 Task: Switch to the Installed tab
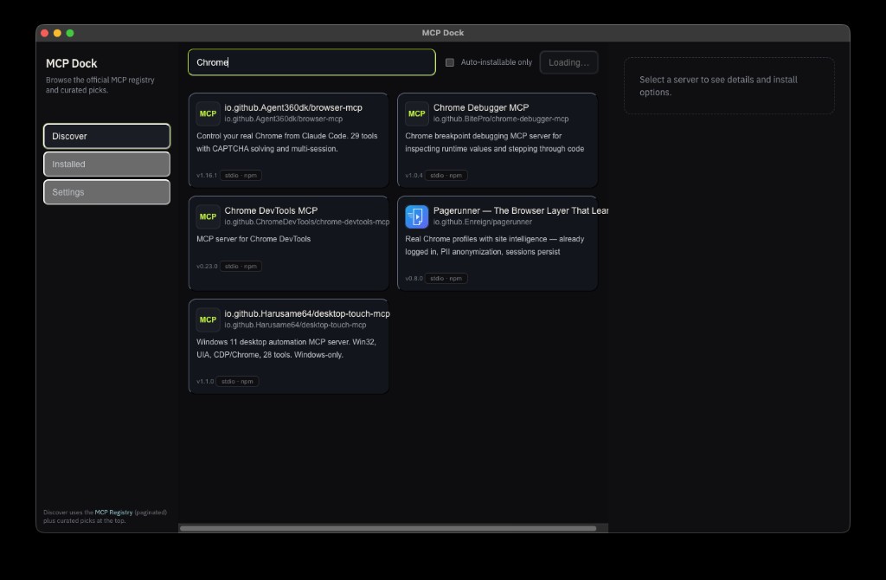[106, 164]
